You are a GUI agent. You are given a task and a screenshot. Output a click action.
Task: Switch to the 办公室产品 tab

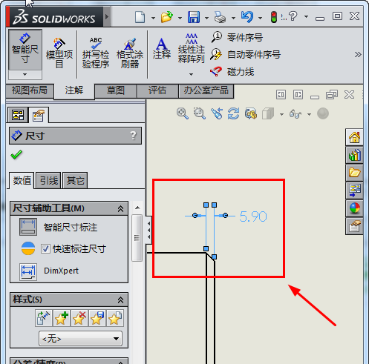tap(206, 90)
